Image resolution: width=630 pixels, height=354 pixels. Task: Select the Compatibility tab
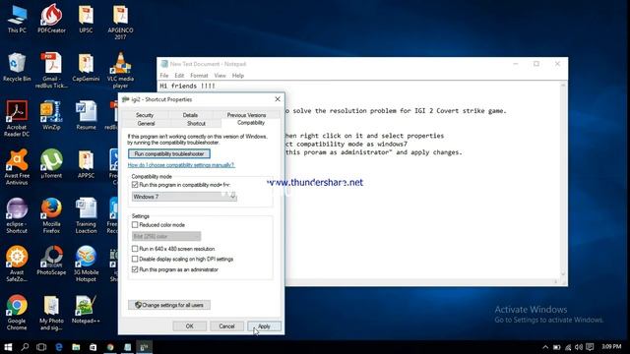pos(251,123)
